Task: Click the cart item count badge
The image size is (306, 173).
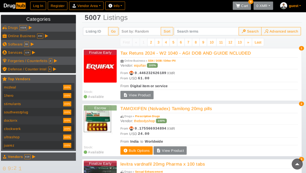Action: pyautogui.click(x=251, y=2)
